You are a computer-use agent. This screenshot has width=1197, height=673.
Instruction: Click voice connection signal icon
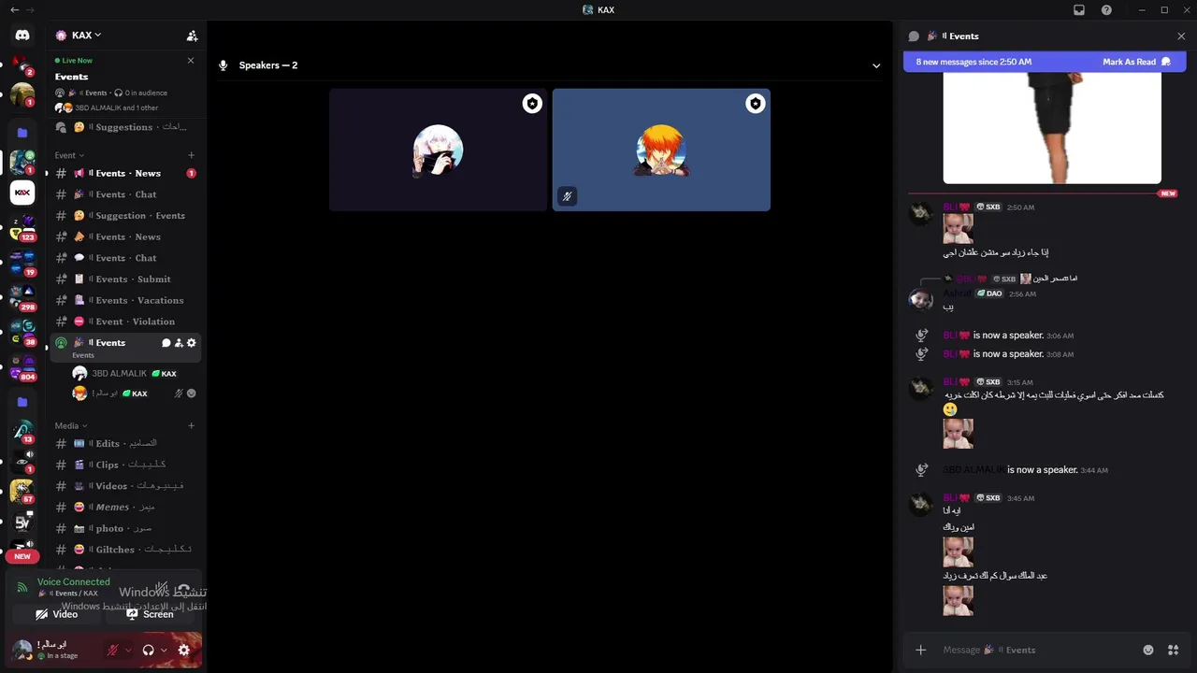point(22,587)
